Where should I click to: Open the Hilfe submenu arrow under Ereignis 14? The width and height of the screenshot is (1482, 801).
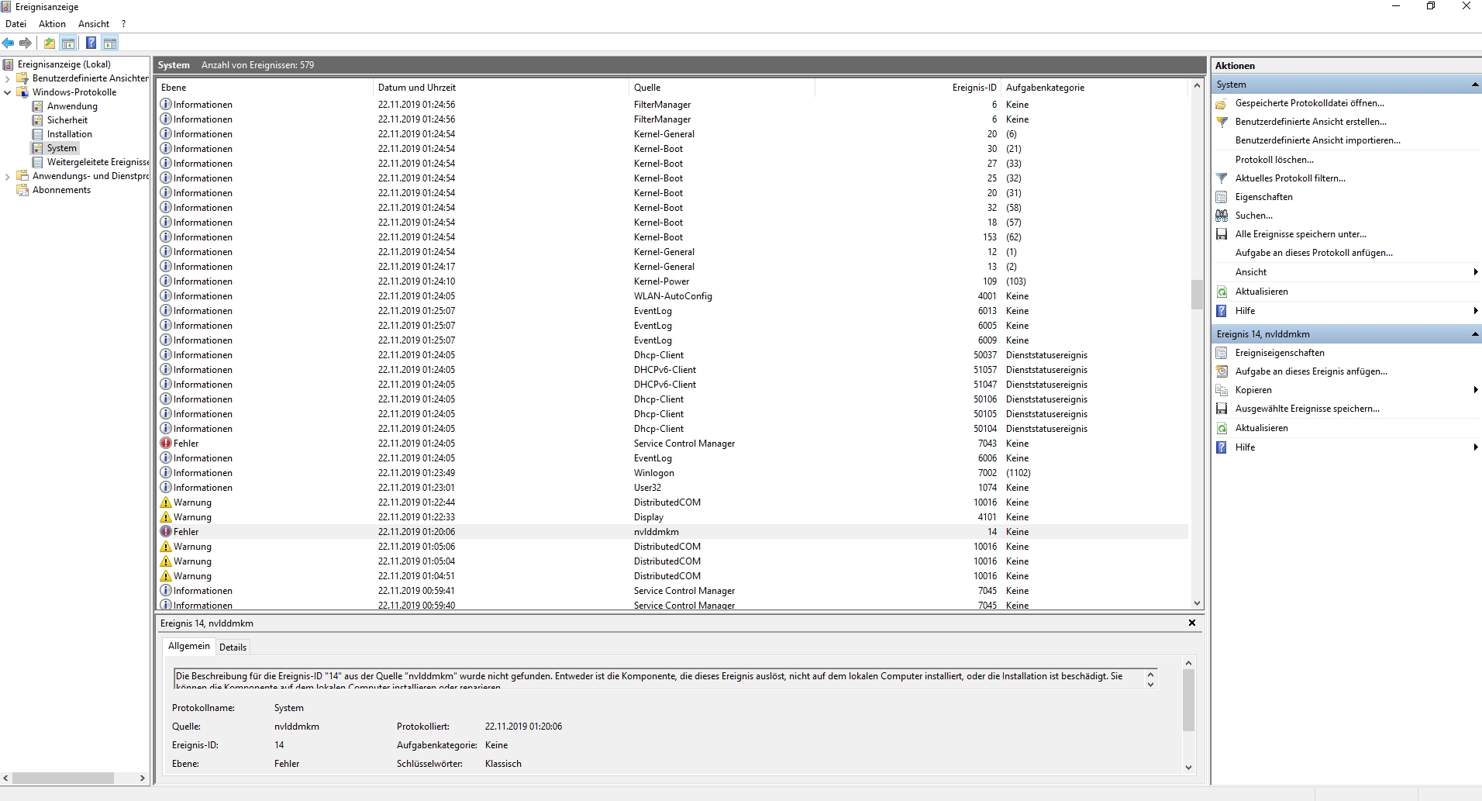(x=1475, y=447)
